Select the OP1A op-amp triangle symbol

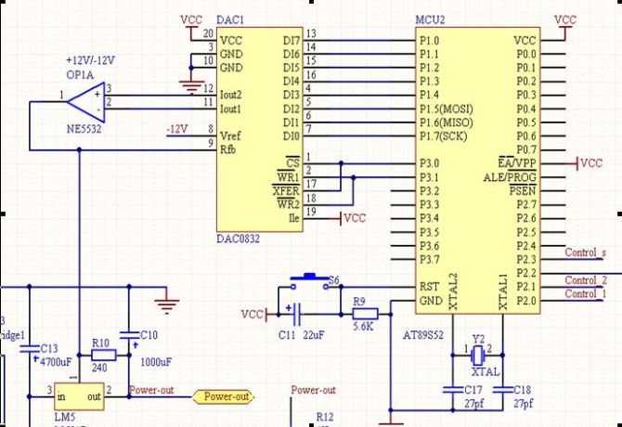[86, 102]
